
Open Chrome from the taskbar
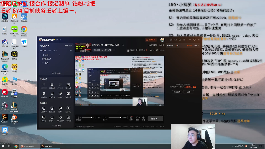coord(16,146)
